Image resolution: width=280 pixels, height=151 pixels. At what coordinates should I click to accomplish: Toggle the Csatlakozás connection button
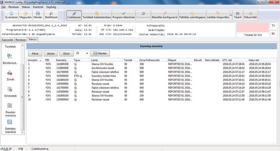[x=74, y=15]
